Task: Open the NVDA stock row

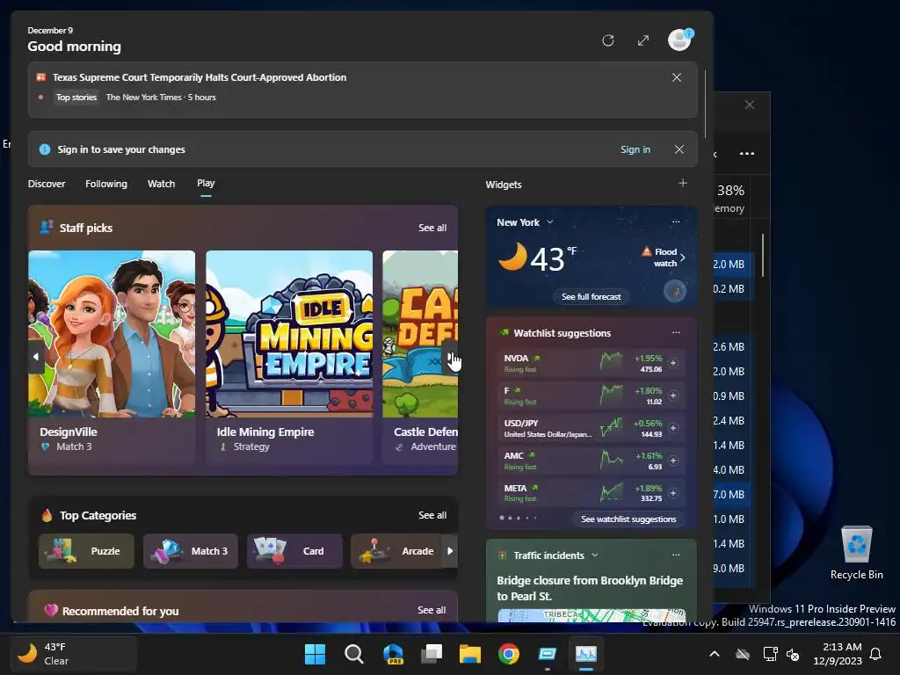Action: pos(592,363)
